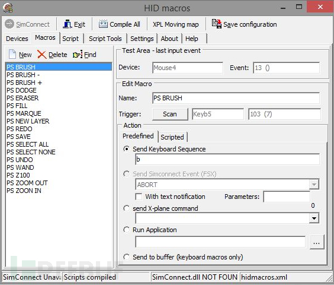
Task: Click the SimConnect arrow icon
Action: [x=9, y=24]
